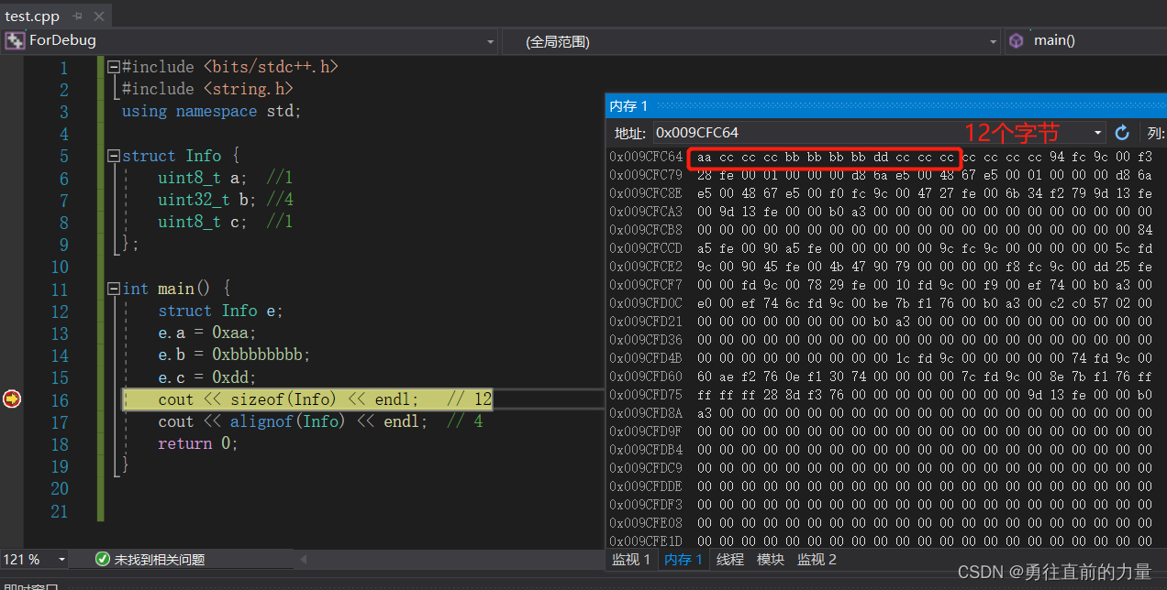This screenshot has height=590, width=1167.
Task: Click the breakpoint arrow marker on line 16
Action: pyautogui.click(x=11, y=399)
